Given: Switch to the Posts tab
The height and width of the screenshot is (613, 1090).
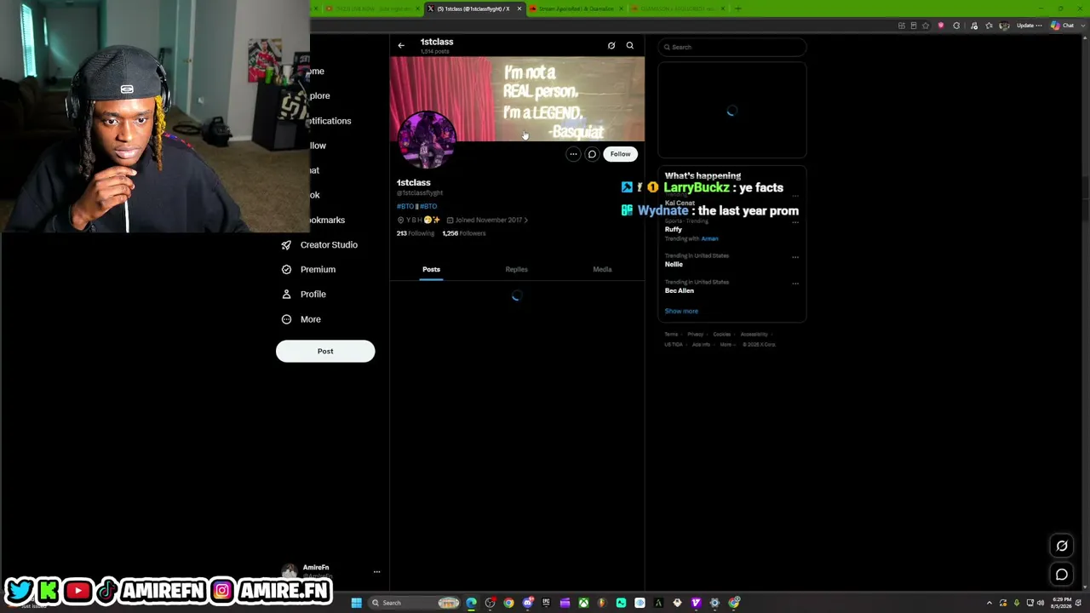Looking at the screenshot, I should click(x=431, y=269).
